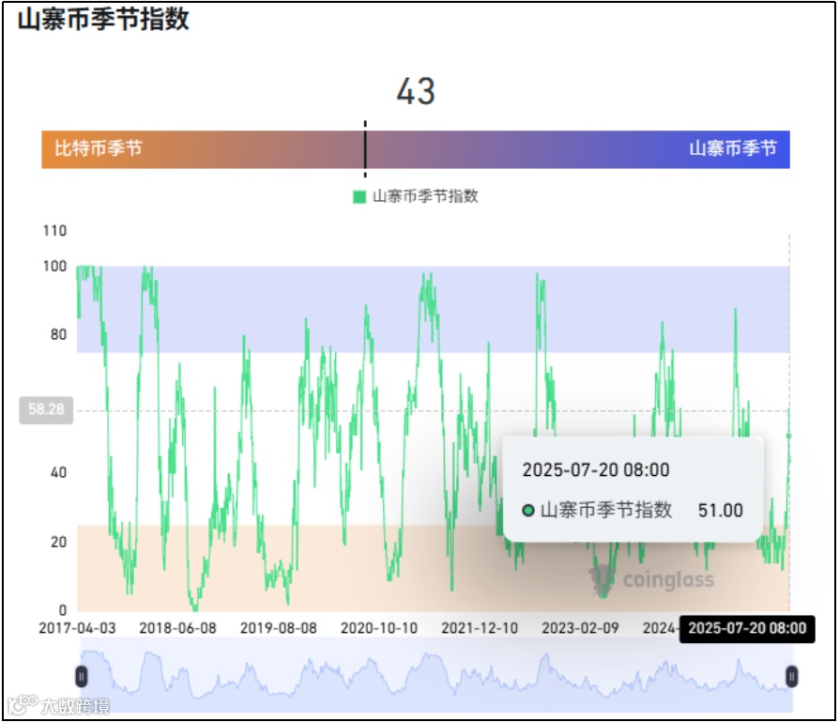
Task: Click the 2017-04-03 x-axis date label
Action: tap(77, 628)
